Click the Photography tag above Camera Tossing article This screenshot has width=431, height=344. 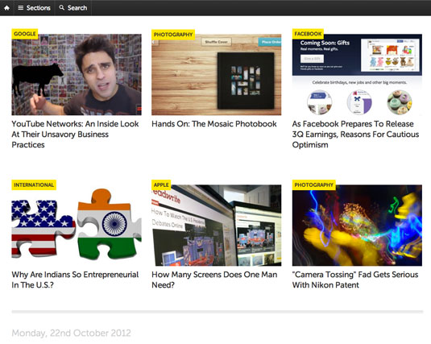click(313, 184)
